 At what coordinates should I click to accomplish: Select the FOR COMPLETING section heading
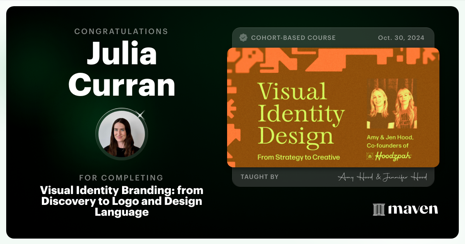[x=121, y=178]
